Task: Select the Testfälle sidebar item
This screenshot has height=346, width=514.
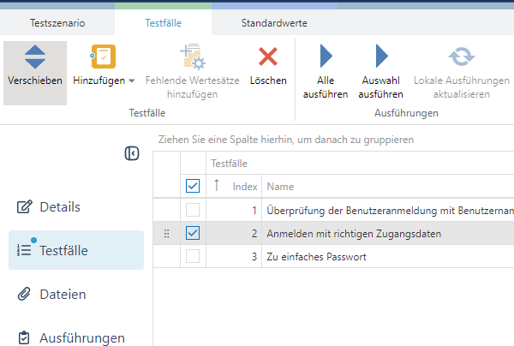Action: pos(64,250)
